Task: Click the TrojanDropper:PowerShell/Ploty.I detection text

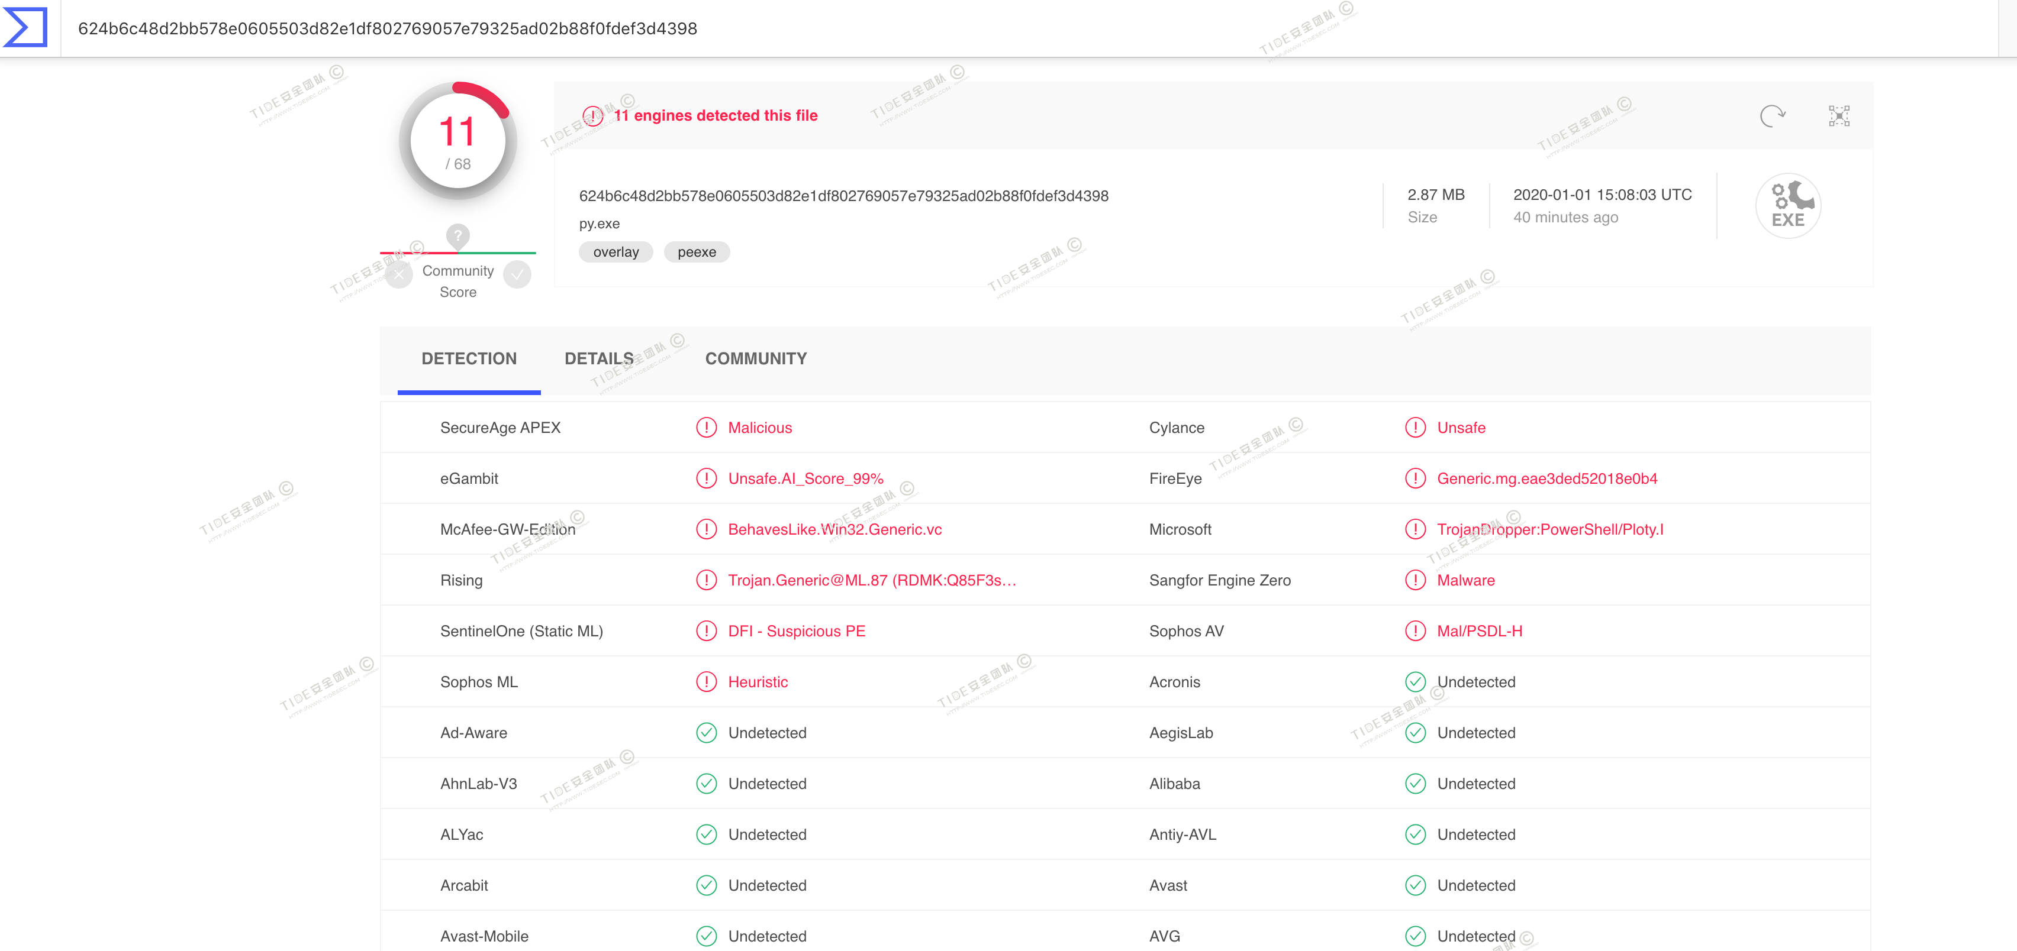Action: point(1549,529)
